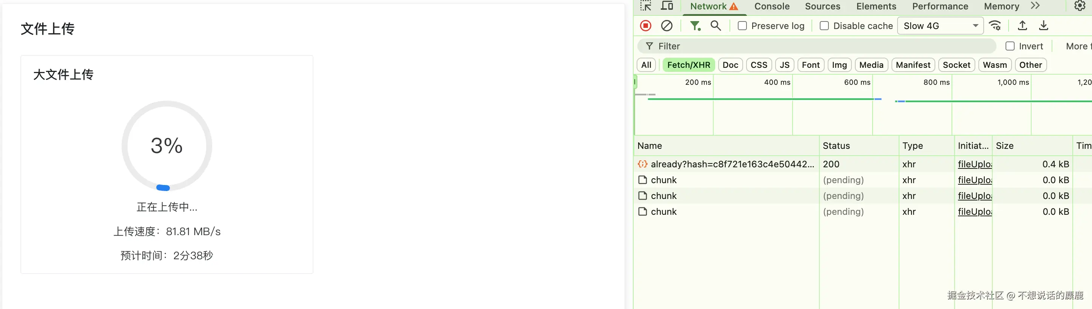This screenshot has width=1092, height=309.
Task: Enable the Preserve log checkbox
Action: pos(742,26)
